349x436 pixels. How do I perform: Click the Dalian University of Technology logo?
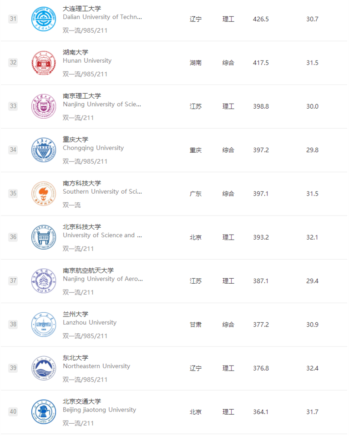pos(43,19)
